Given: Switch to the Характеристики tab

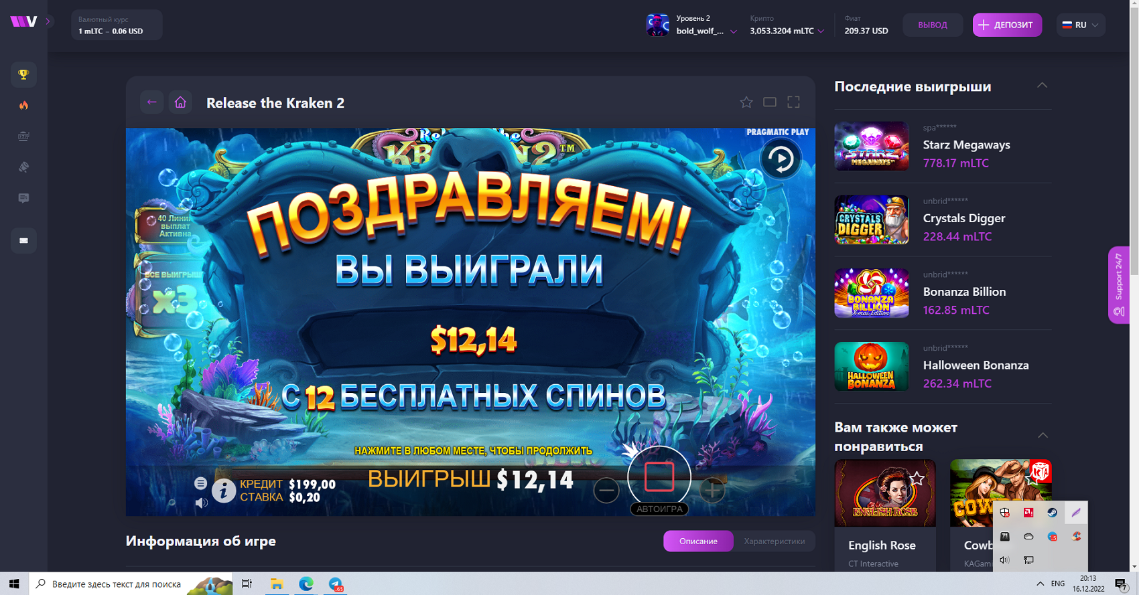Looking at the screenshot, I should 775,541.
